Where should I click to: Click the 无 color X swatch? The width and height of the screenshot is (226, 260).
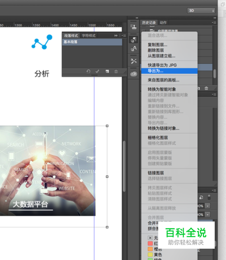(150, 238)
